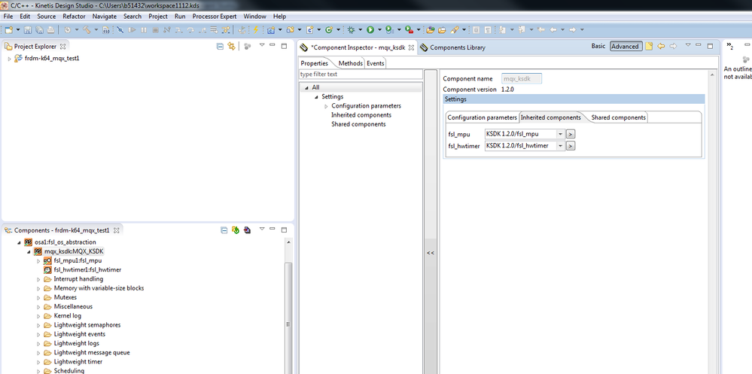Click the Show Whitespace paragraph icon

487,30
